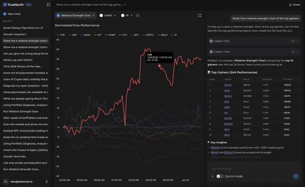305x187 pixels.
Task: Toggle FHE series in chart legend
Action: [61, 35]
